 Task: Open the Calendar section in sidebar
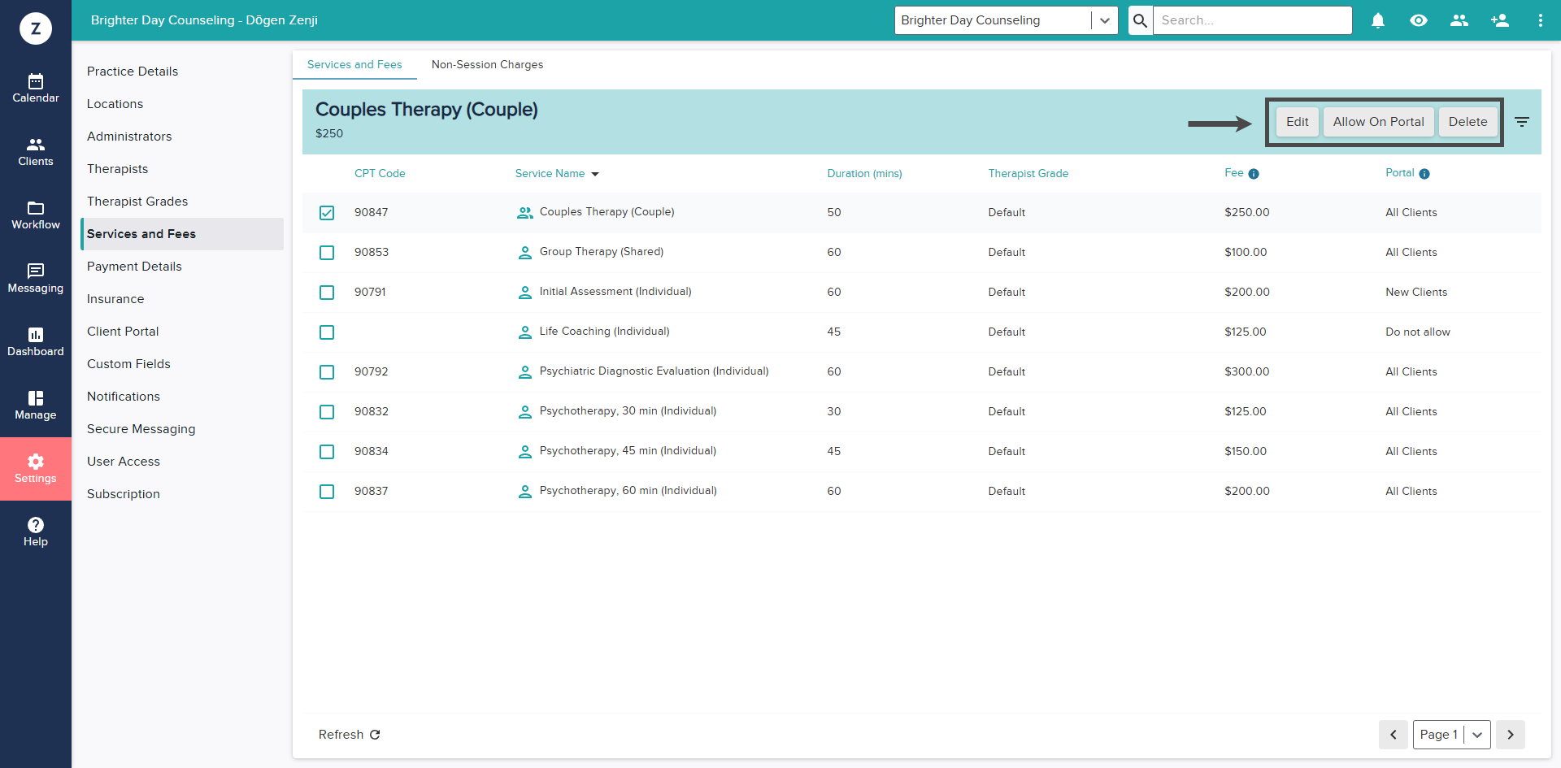[x=36, y=89]
